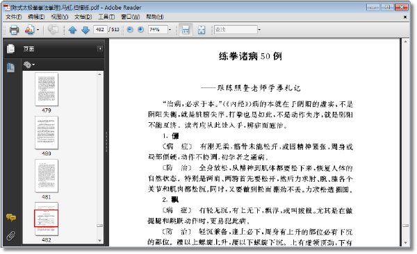Open the 窗口 (Window) menu
The width and height of the screenshot is (417, 254).
click(x=131, y=17)
